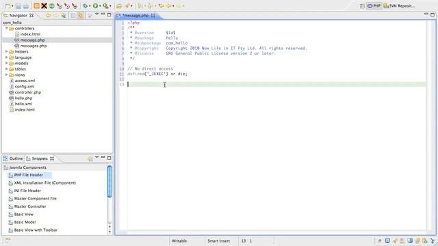Switch to the Navigator tab
The image size is (438, 246).
coord(18,15)
